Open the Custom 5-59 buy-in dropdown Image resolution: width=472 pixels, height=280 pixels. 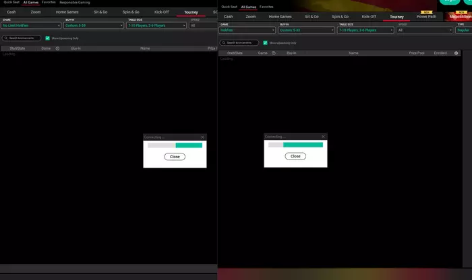click(x=94, y=26)
